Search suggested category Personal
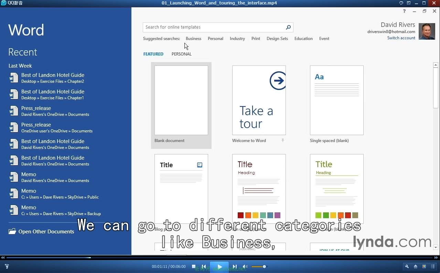 [215, 39]
